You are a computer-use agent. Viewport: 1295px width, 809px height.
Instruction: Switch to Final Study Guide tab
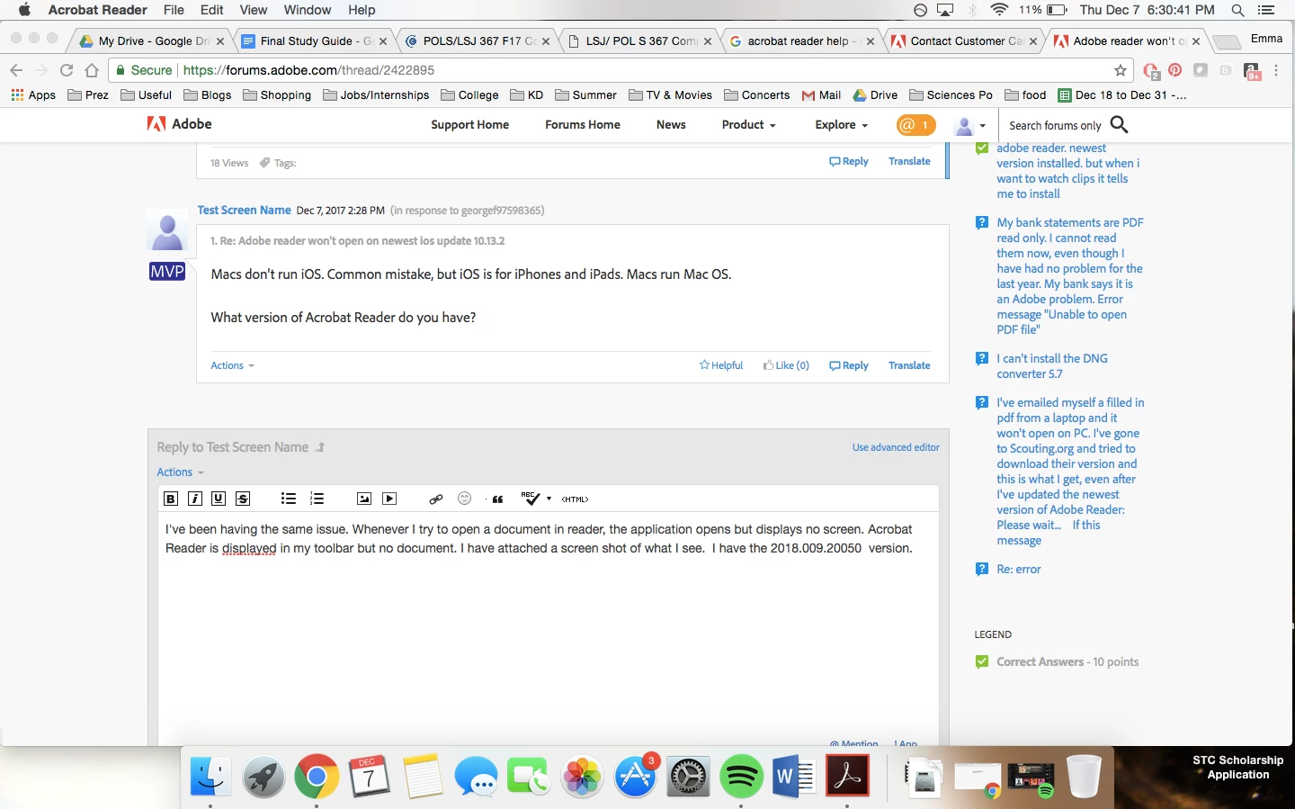tap(313, 41)
